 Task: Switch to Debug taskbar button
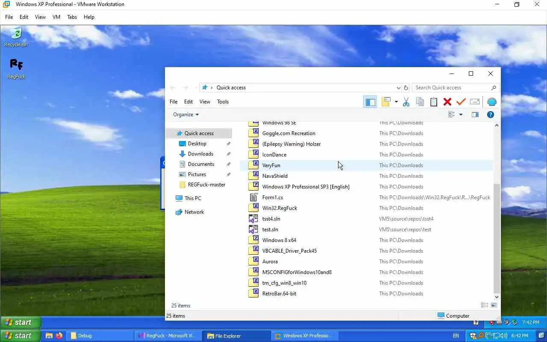click(x=99, y=336)
